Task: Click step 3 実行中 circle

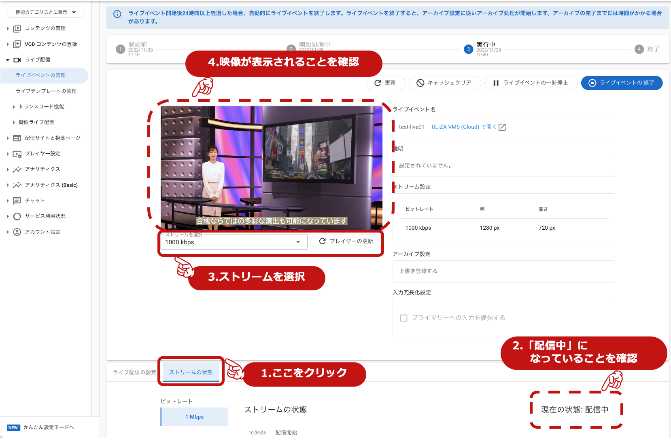Action: click(468, 49)
